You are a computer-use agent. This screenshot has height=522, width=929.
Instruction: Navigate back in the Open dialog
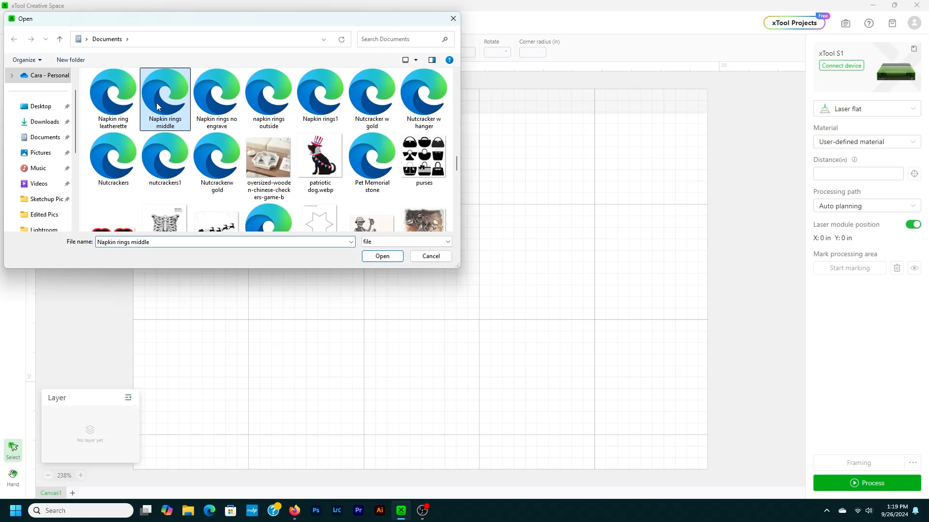point(14,39)
